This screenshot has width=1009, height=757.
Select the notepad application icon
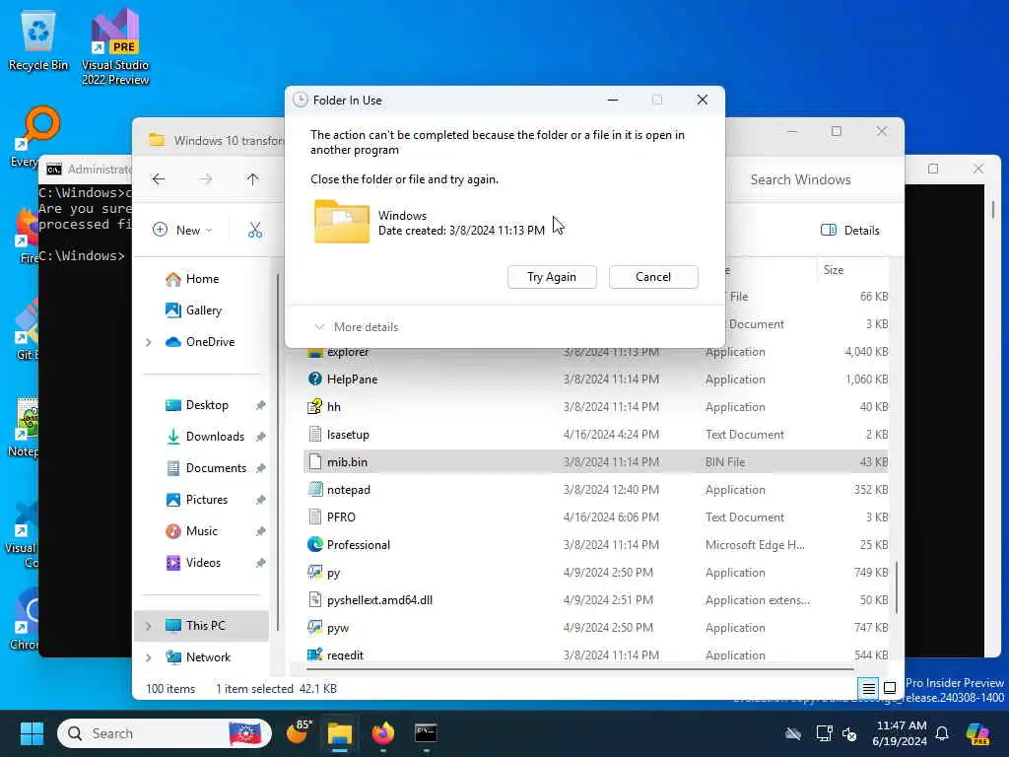coord(314,489)
